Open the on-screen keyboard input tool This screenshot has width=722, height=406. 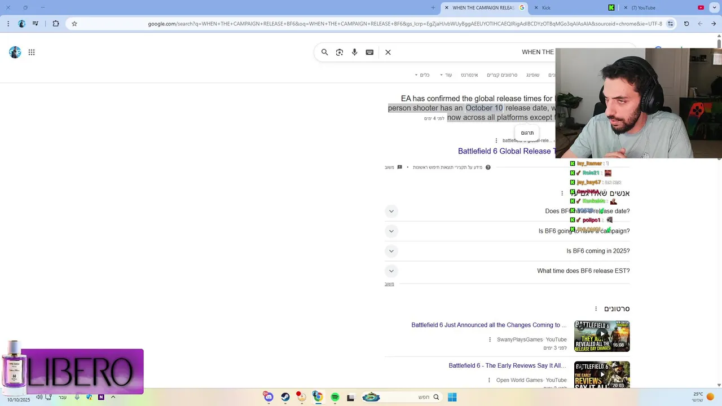point(369,52)
